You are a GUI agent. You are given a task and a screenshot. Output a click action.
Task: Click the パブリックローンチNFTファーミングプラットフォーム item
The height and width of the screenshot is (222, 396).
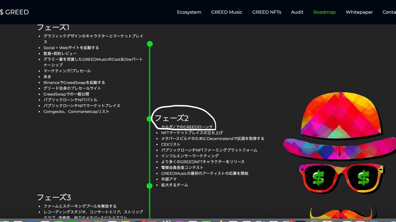[x=209, y=150]
